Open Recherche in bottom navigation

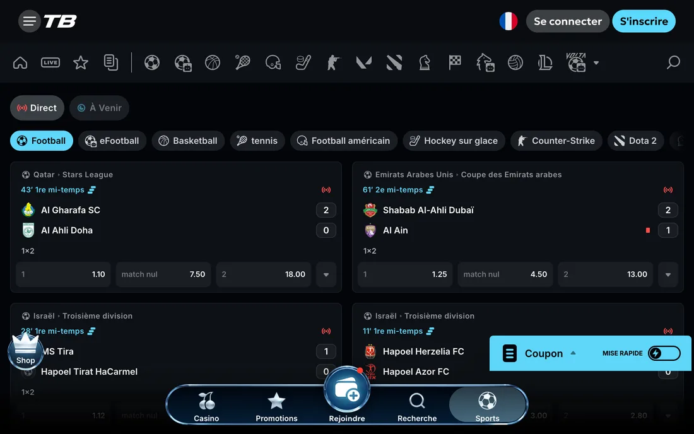[417, 407]
